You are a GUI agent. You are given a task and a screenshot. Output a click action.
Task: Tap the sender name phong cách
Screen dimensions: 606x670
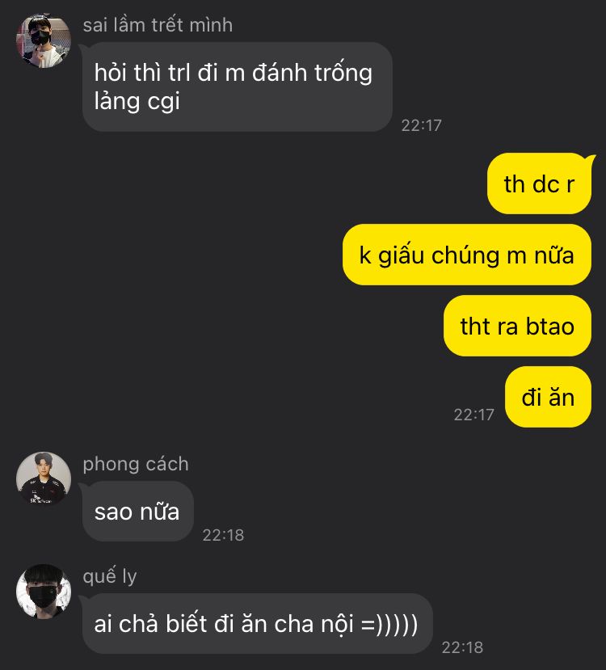tap(136, 464)
